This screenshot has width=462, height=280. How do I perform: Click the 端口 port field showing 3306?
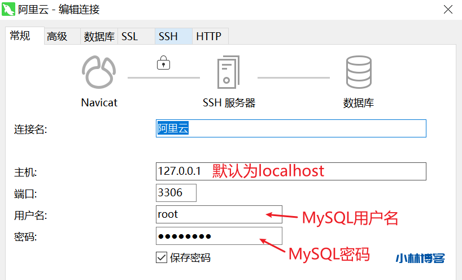[x=176, y=192]
